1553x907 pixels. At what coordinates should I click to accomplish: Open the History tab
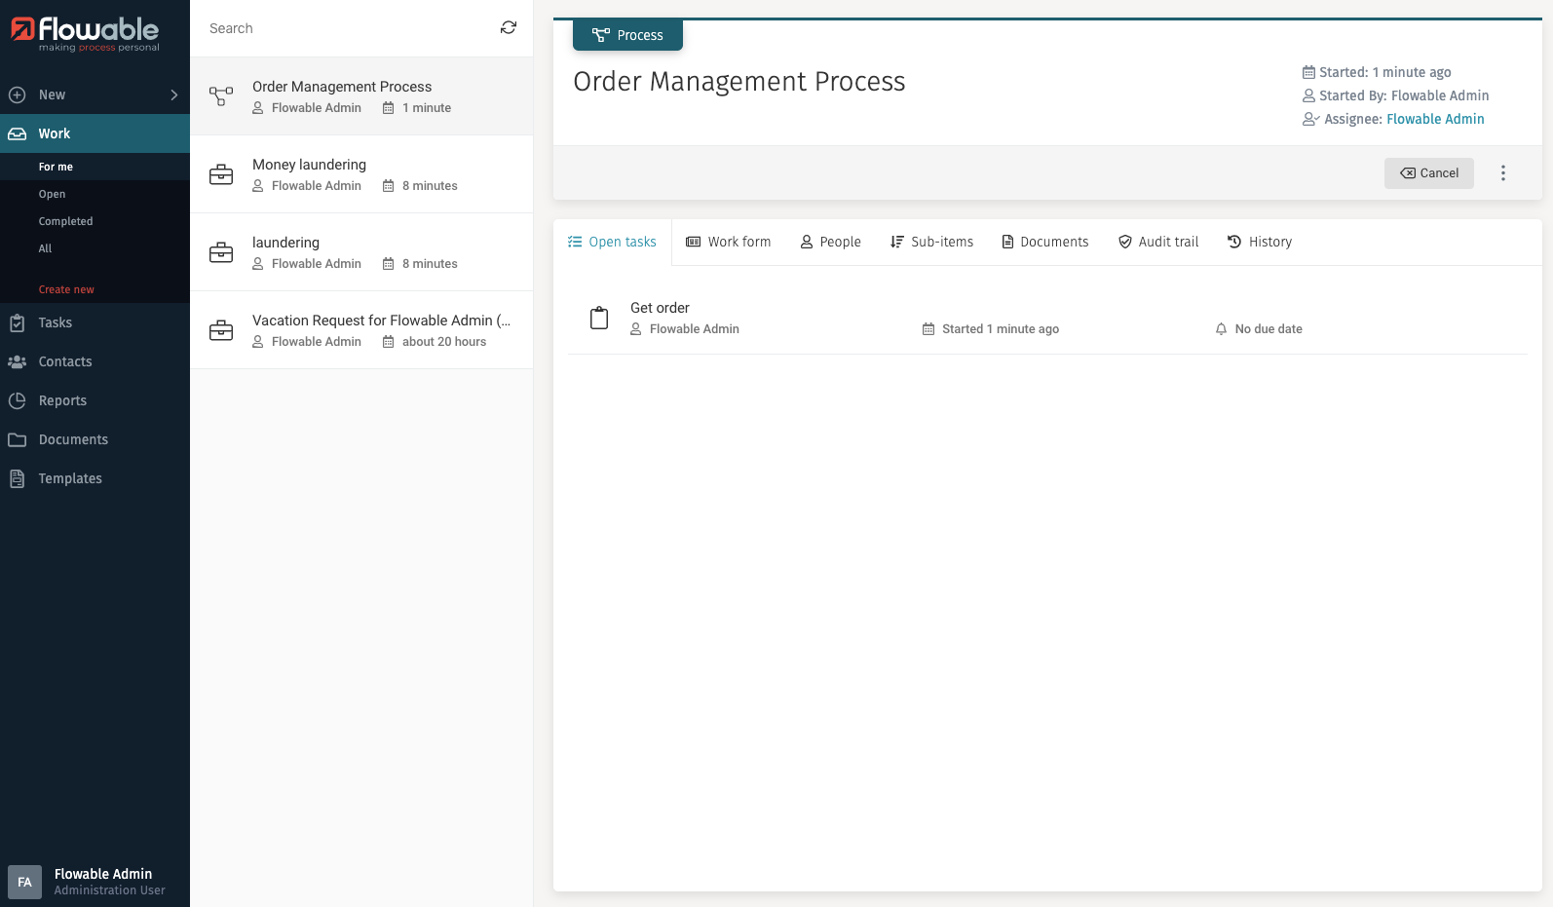pos(1259,242)
